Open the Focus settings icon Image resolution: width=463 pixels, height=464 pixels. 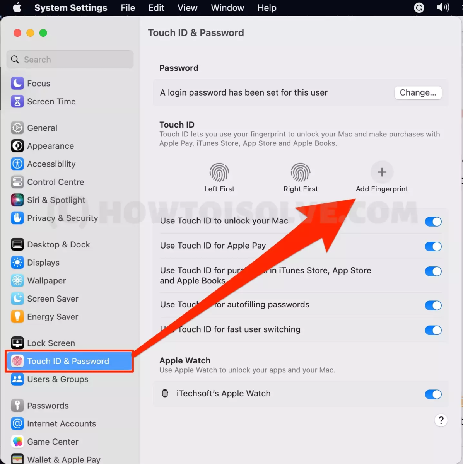click(17, 83)
